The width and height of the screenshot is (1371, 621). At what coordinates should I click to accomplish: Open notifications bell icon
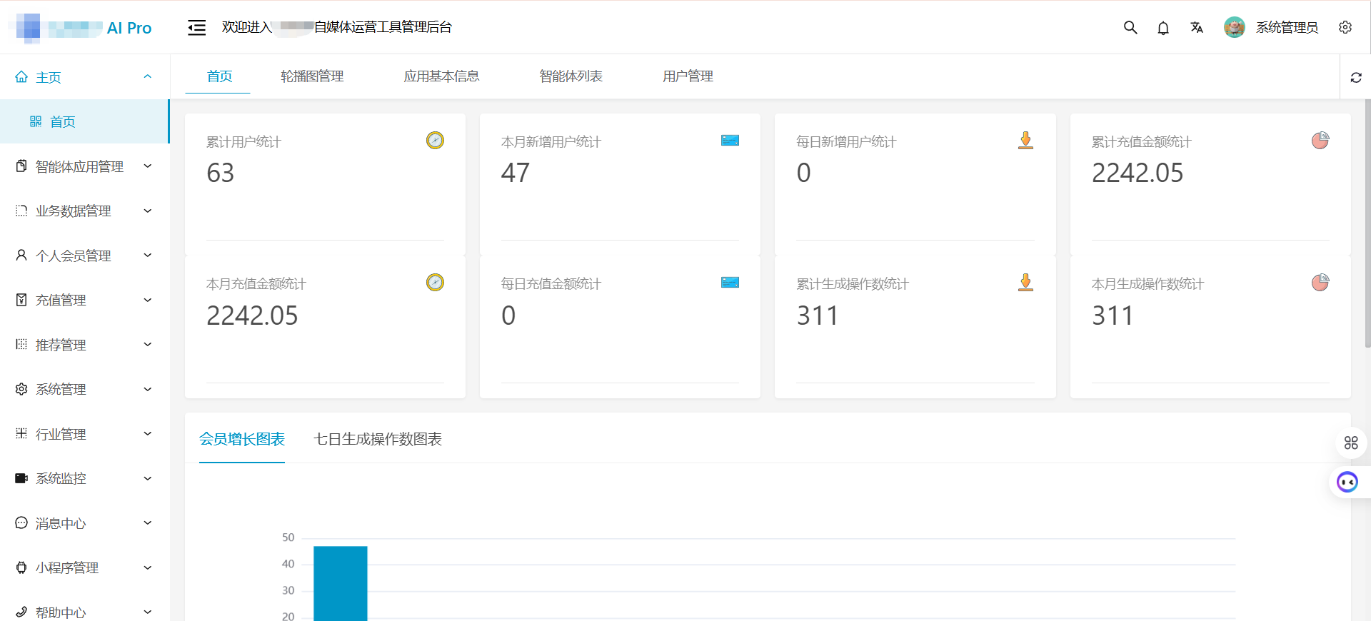[1163, 28]
